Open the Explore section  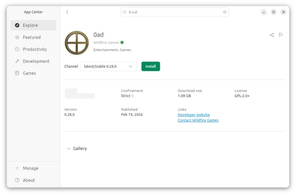point(33,25)
